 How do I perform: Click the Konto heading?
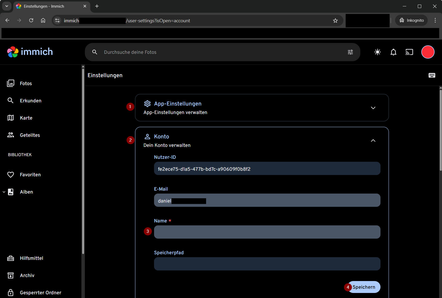161,137
